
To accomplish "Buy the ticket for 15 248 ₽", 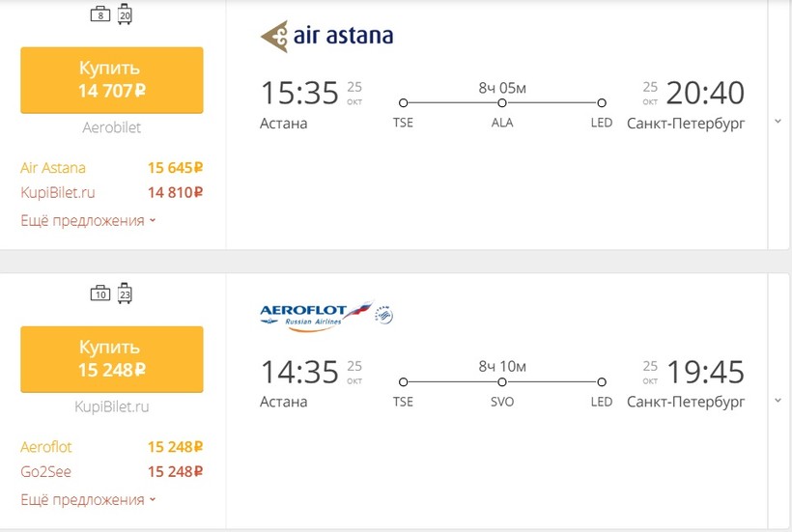I will pos(111,358).
